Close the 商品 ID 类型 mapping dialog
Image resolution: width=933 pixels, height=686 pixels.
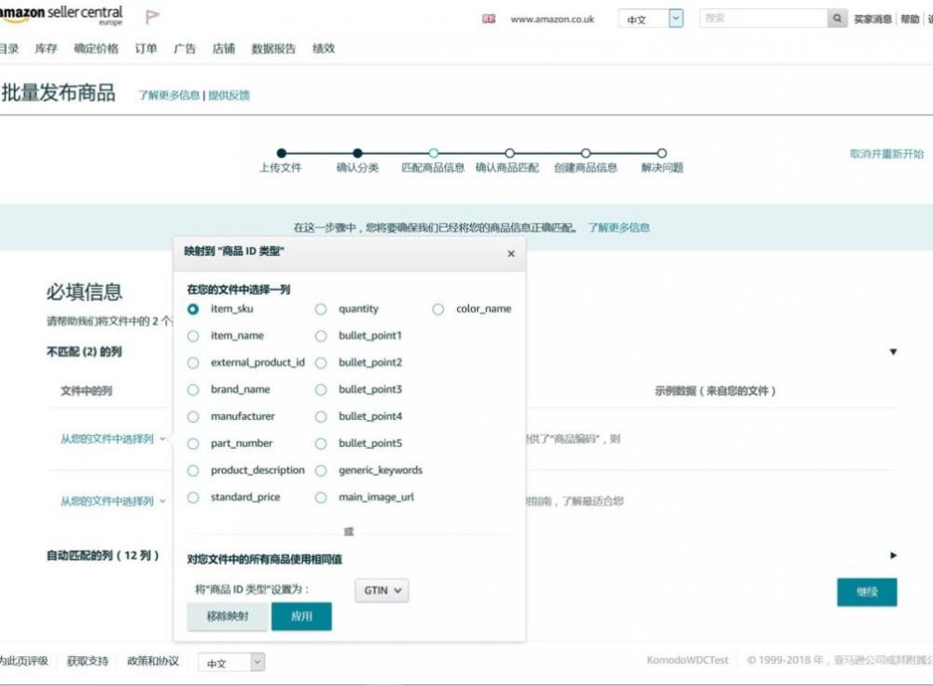click(510, 254)
